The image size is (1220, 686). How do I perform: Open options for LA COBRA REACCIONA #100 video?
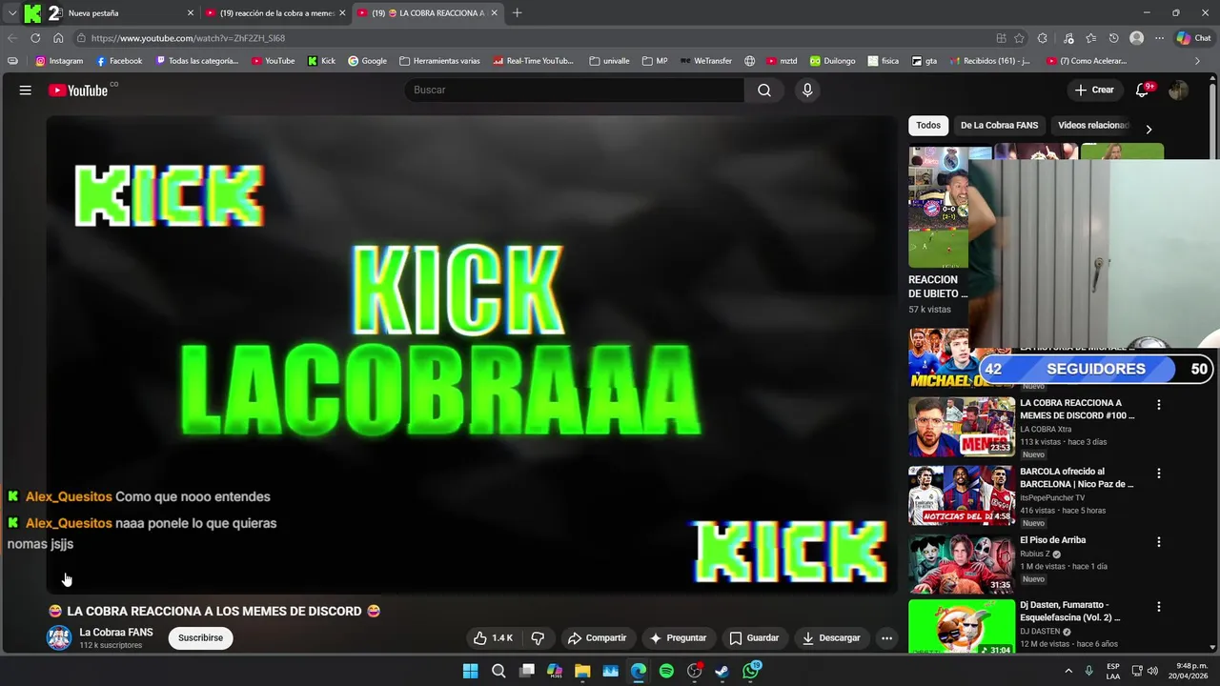click(1159, 405)
